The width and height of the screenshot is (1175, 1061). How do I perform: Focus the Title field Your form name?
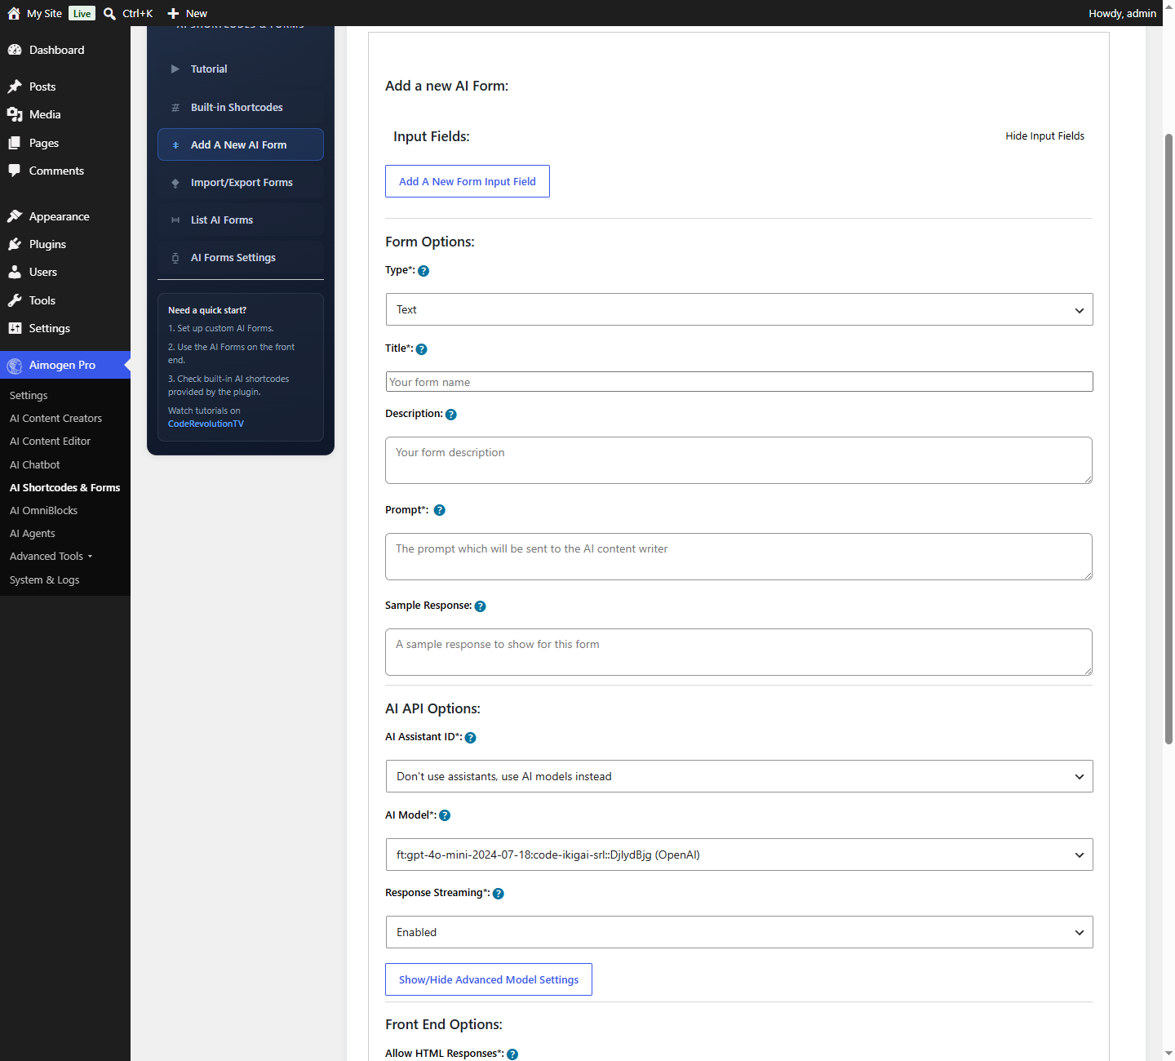pos(739,382)
